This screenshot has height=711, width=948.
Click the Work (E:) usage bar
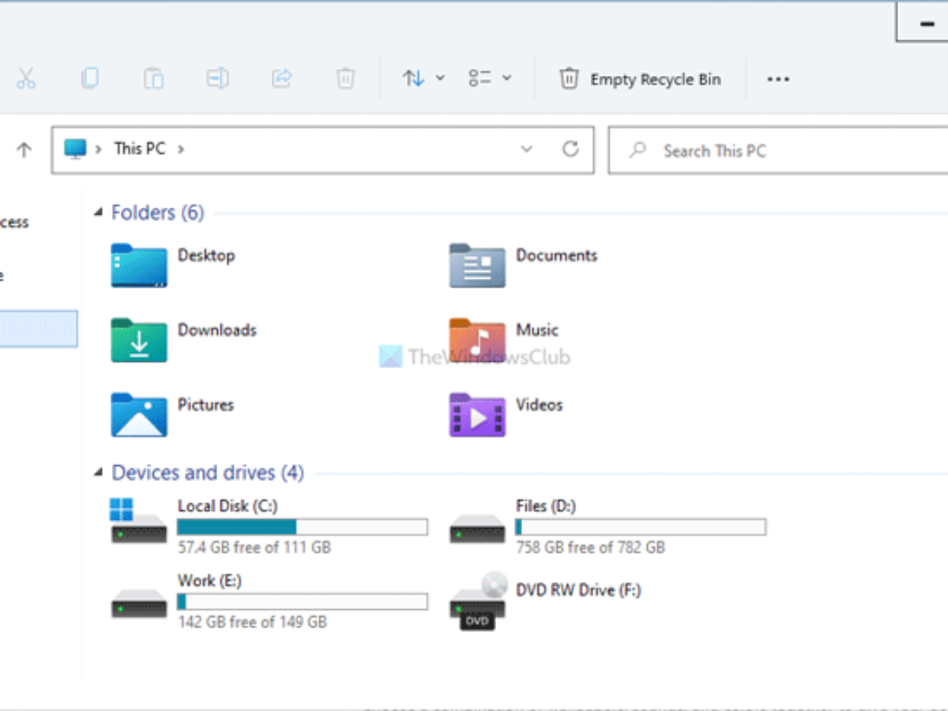pos(303,602)
